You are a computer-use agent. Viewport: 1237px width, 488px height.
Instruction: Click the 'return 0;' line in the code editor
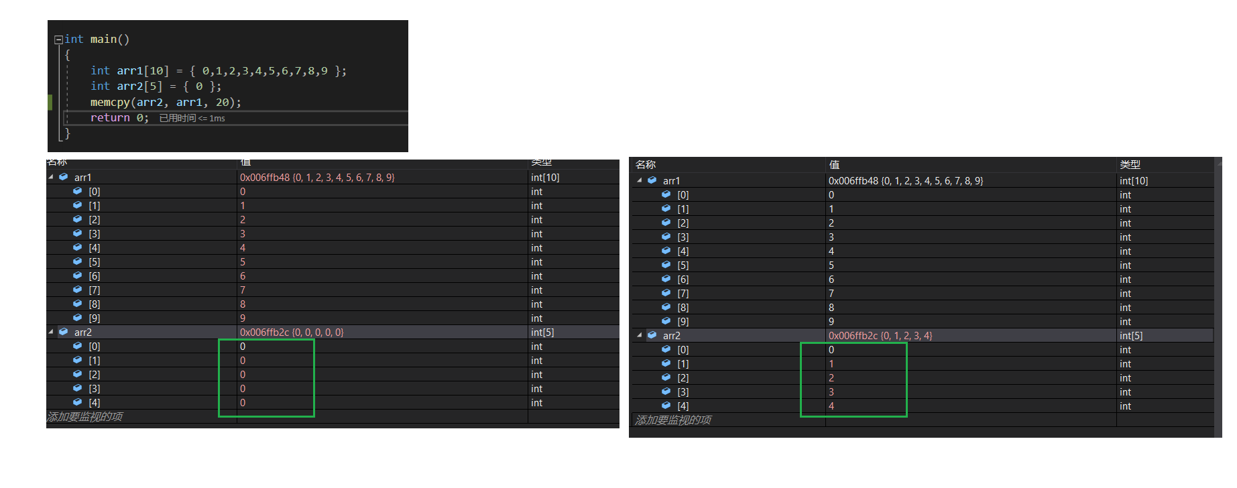(119, 117)
